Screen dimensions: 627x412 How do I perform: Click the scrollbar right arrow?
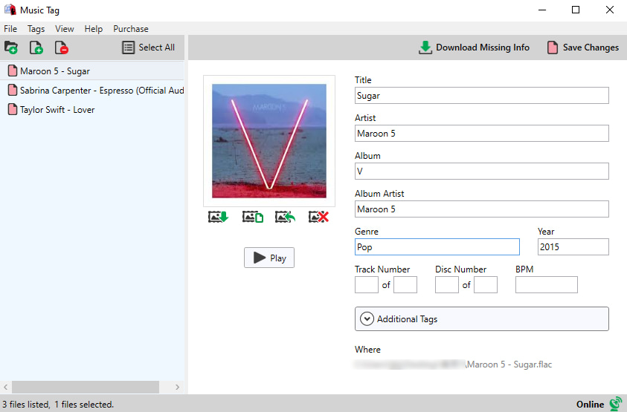[177, 387]
